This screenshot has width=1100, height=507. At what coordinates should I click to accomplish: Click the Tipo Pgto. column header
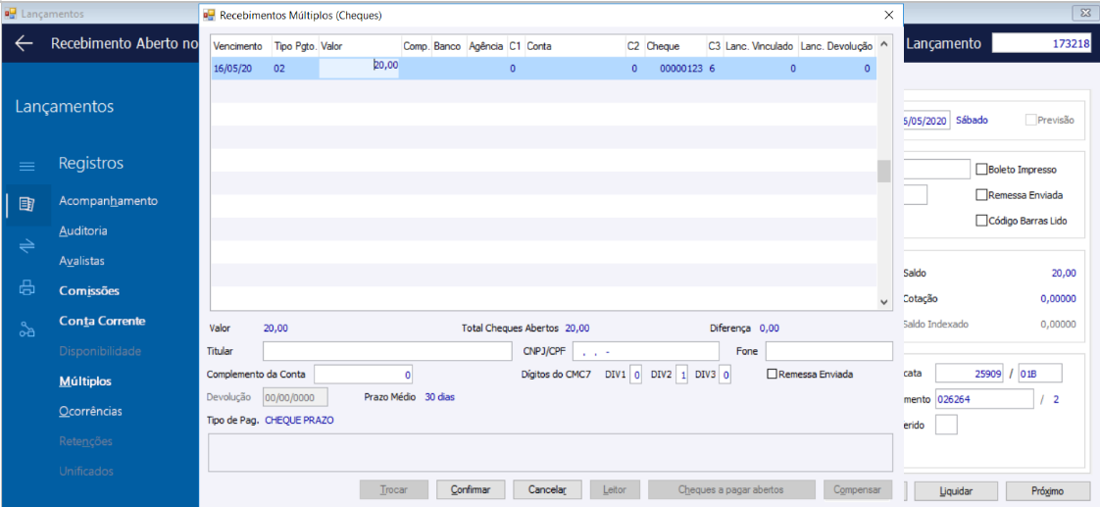pos(295,46)
